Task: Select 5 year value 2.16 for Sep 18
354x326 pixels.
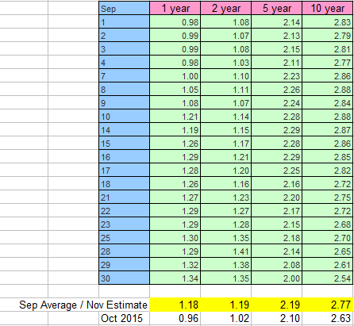Action: [277, 183]
